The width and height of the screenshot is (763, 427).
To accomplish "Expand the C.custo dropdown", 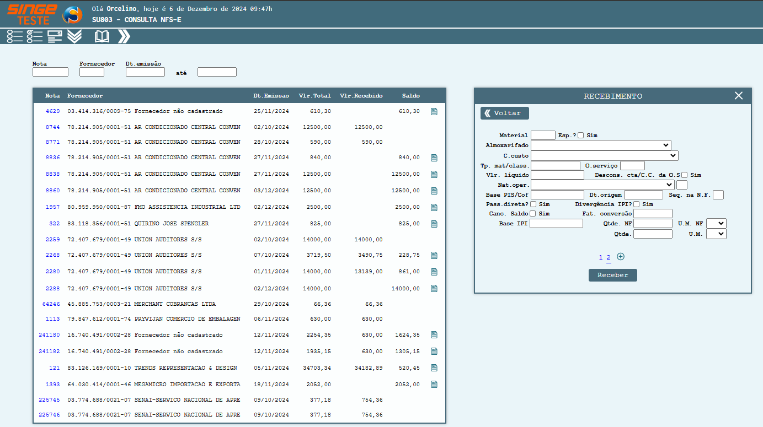I will click(x=604, y=155).
